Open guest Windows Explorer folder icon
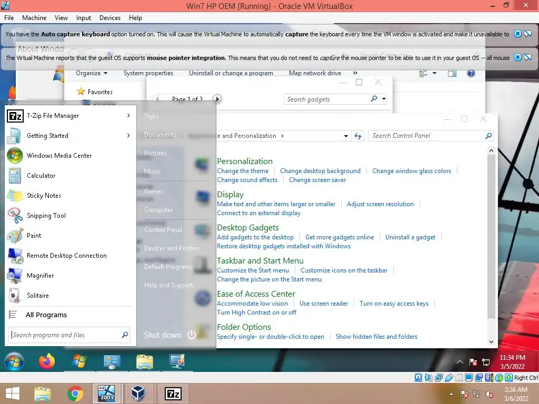This screenshot has height=404, width=539. (145, 362)
